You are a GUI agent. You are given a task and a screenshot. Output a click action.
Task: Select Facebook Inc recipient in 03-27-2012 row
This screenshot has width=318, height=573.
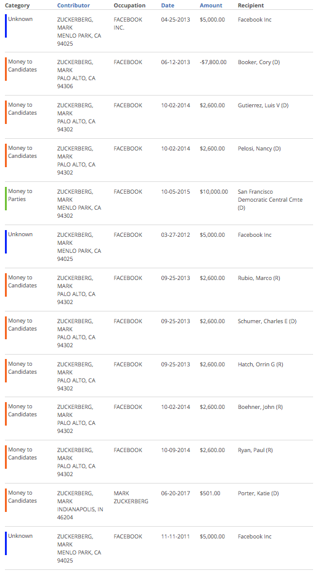[x=255, y=235]
